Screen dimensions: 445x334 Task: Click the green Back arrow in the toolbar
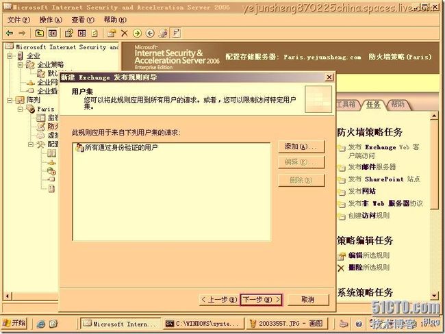[x=10, y=34]
